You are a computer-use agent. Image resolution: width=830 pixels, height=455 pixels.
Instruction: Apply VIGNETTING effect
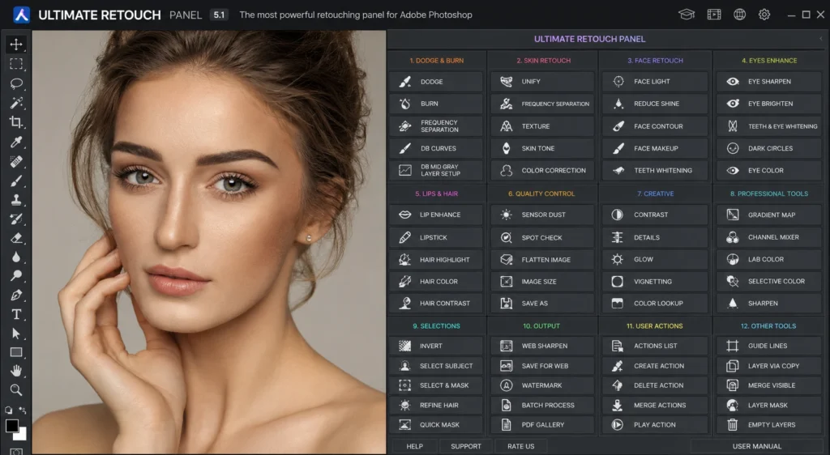pos(655,282)
